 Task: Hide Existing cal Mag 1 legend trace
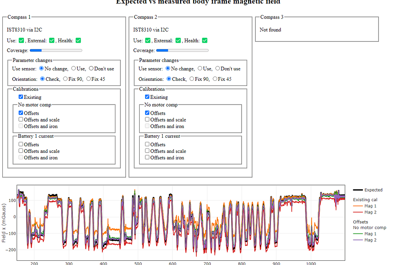pyautogui.click(x=365, y=206)
